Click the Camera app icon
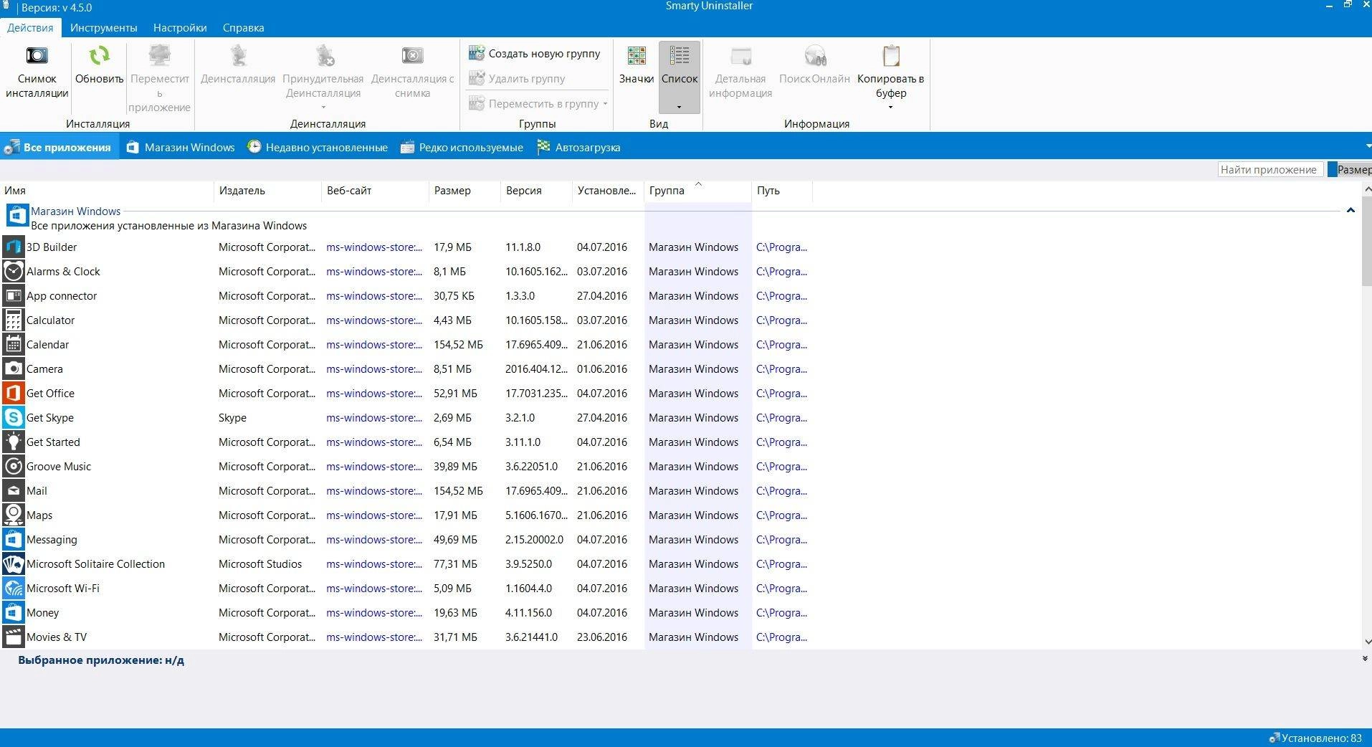The width and height of the screenshot is (1372, 747). pos(14,369)
